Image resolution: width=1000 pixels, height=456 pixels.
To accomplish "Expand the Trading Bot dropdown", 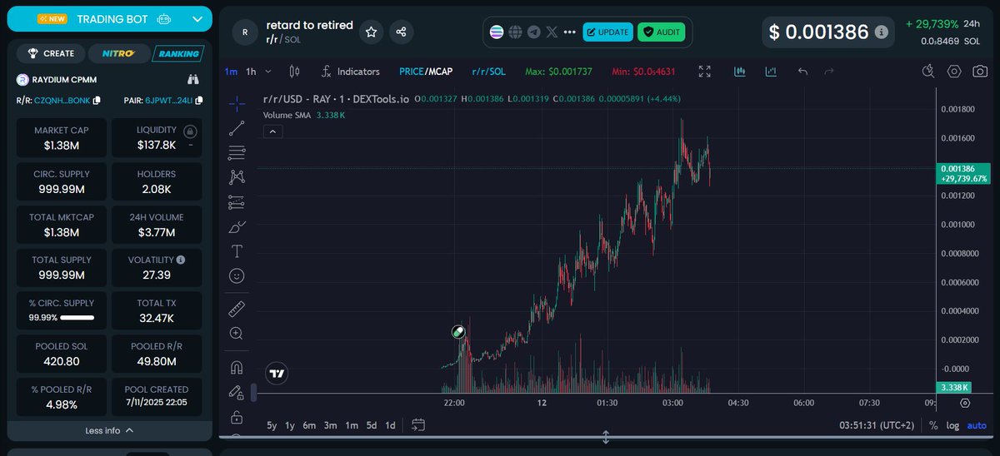I will [197, 18].
